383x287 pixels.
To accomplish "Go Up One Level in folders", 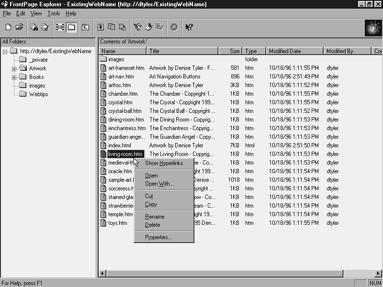I will pos(85,27).
